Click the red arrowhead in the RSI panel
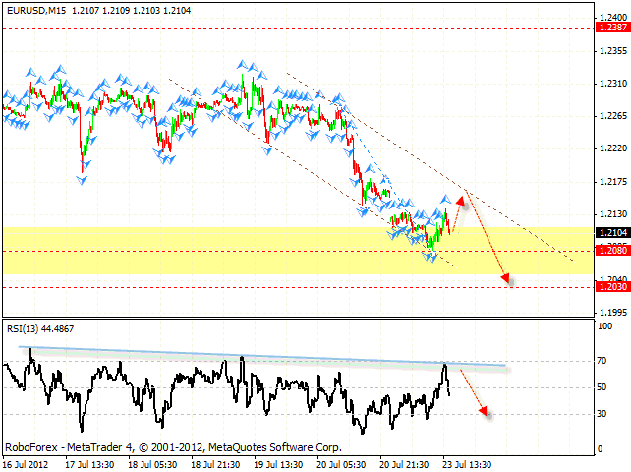 [483, 411]
